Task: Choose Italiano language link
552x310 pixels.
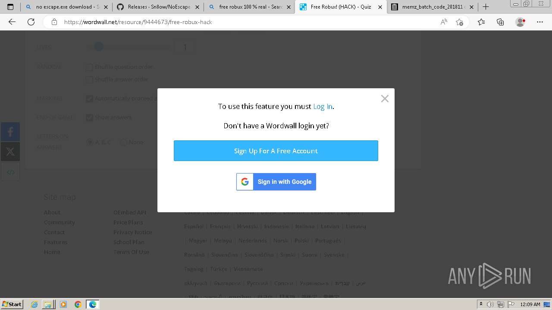Action: click(x=305, y=226)
